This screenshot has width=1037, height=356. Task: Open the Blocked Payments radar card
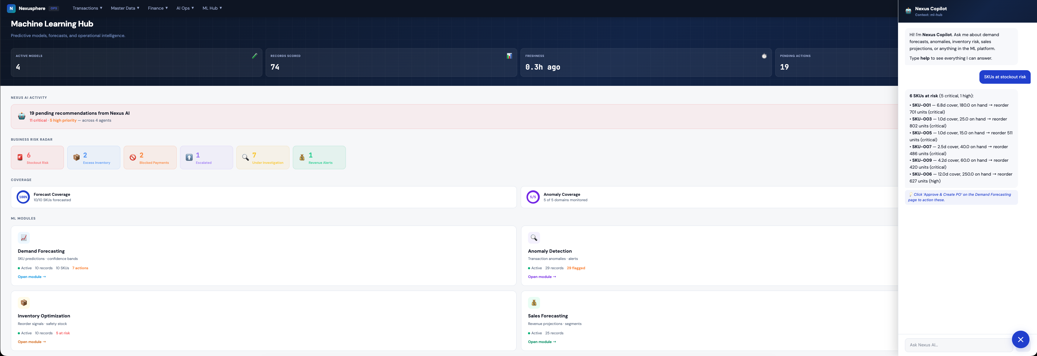[x=150, y=158]
